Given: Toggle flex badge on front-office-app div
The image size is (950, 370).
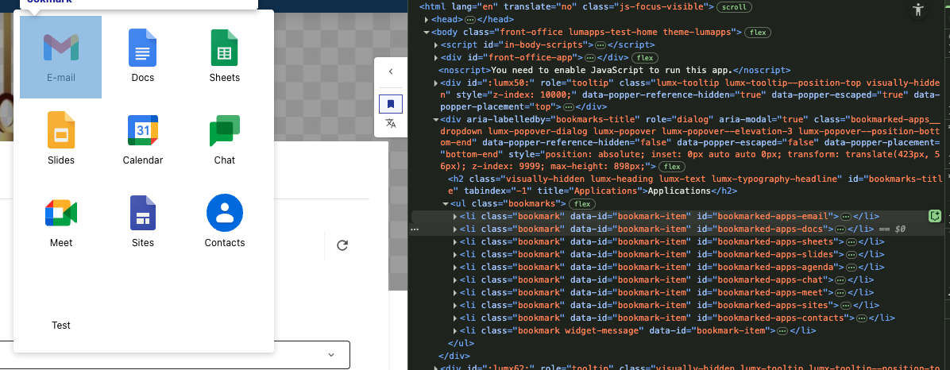Looking at the screenshot, I should click(645, 57).
